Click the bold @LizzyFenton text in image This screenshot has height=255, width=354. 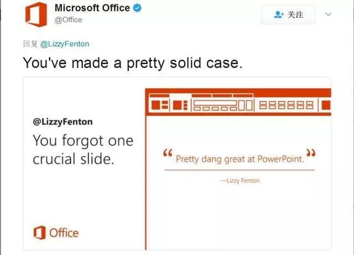coord(63,122)
